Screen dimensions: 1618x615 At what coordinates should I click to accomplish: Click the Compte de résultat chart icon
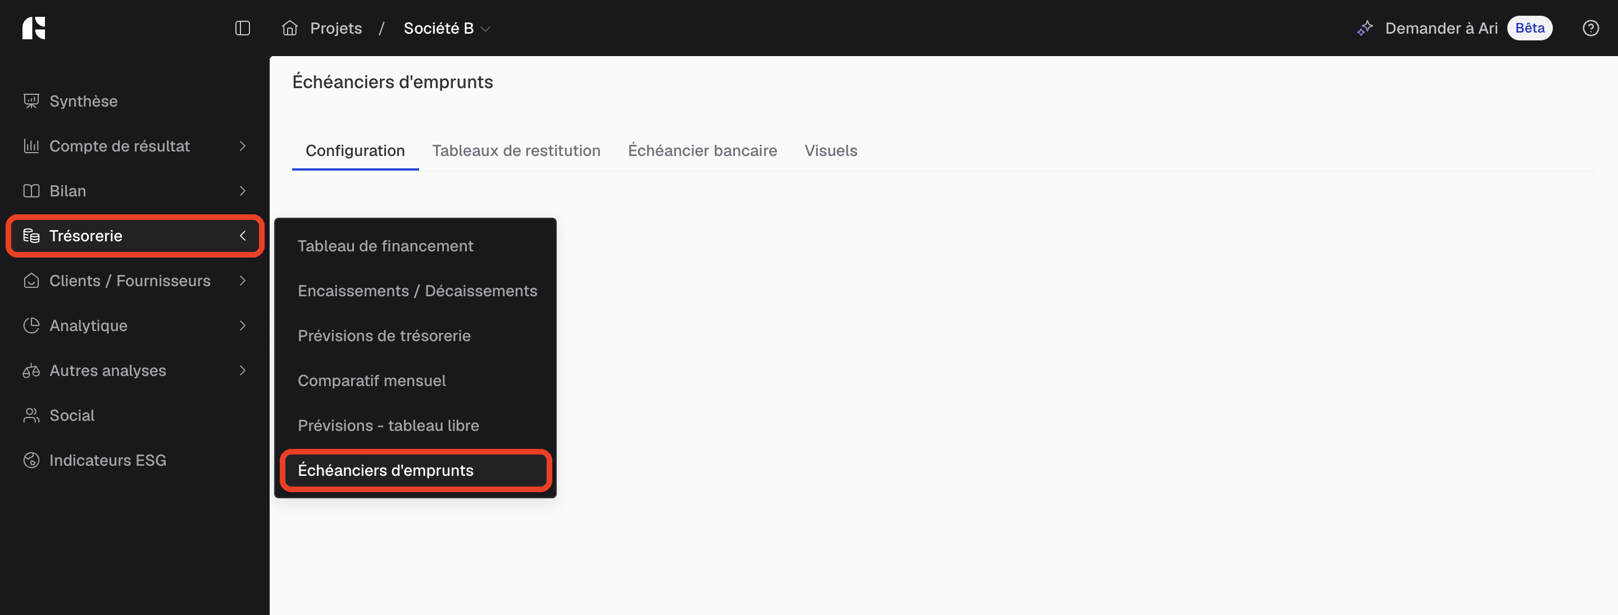point(31,146)
